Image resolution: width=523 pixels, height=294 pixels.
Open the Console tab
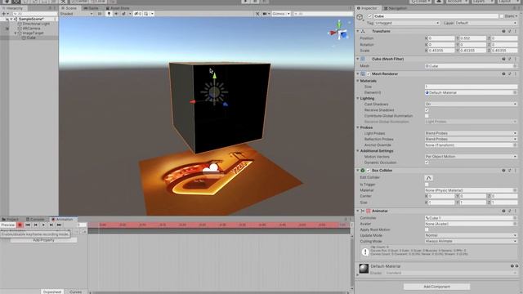pos(35,219)
